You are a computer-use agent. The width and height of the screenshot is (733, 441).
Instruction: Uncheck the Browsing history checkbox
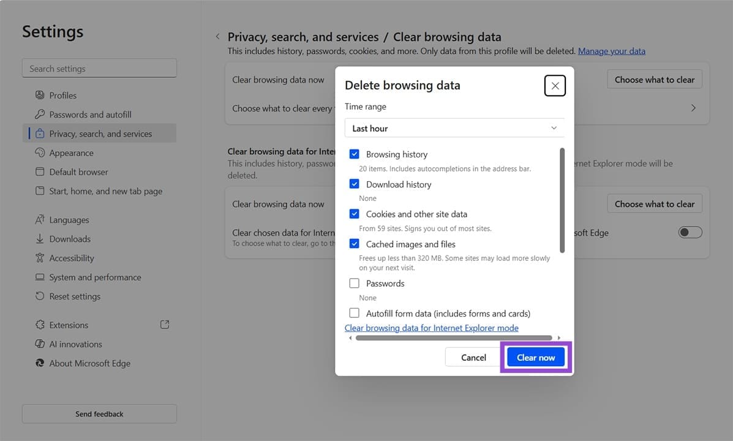tap(354, 154)
